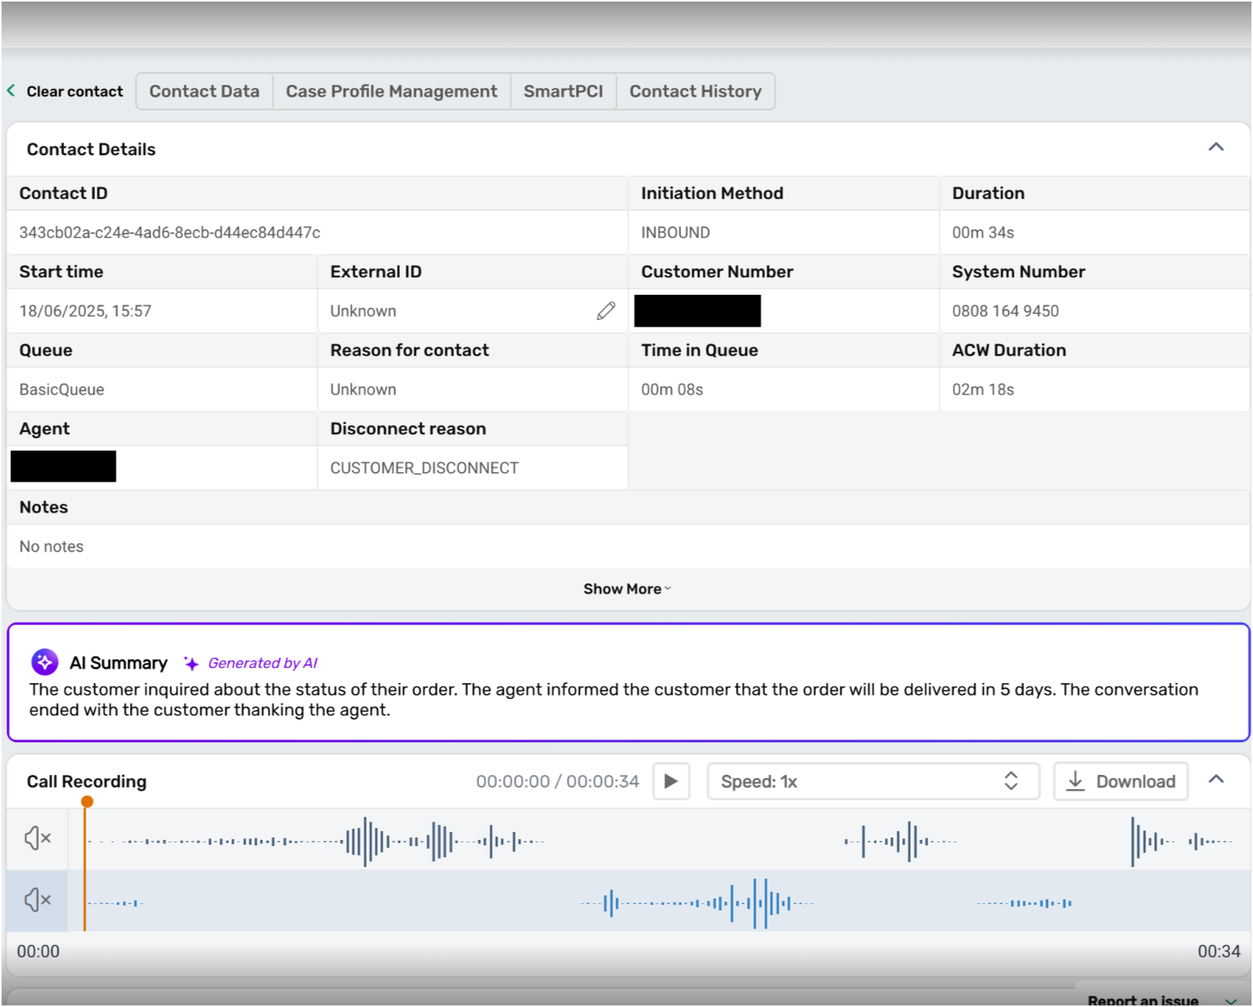Click the top channel waveform's largest peak
The width and height of the screenshot is (1253, 1007).
(x=365, y=841)
